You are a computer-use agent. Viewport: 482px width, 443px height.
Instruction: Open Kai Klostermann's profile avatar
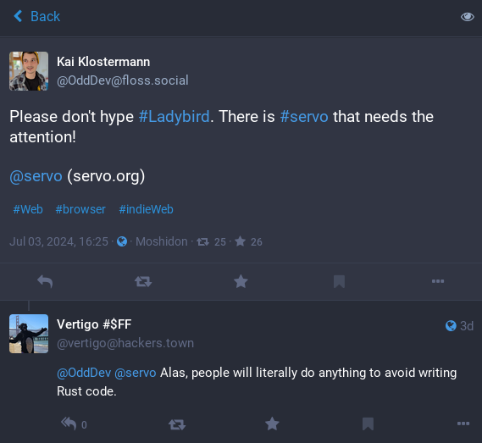coord(29,71)
